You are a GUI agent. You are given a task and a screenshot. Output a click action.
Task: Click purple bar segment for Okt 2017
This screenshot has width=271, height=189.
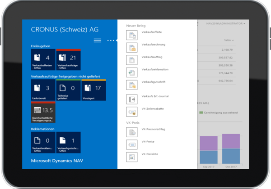(231, 141)
